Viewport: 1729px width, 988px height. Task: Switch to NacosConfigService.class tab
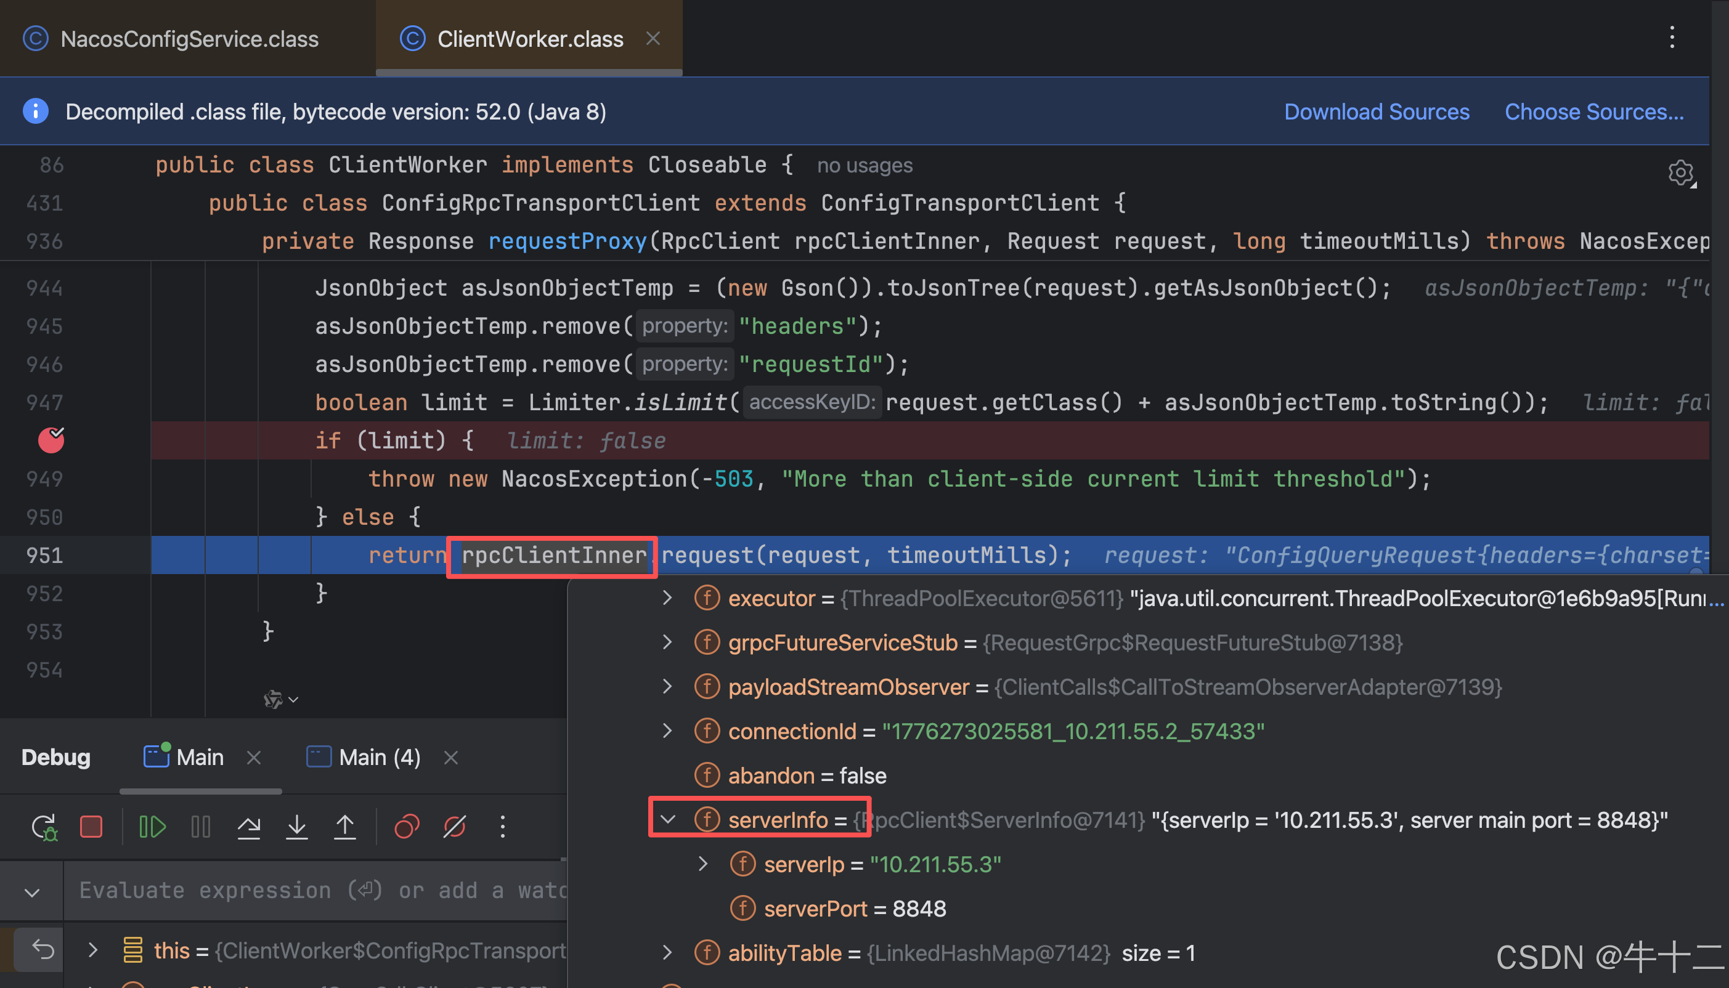tap(188, 39)
